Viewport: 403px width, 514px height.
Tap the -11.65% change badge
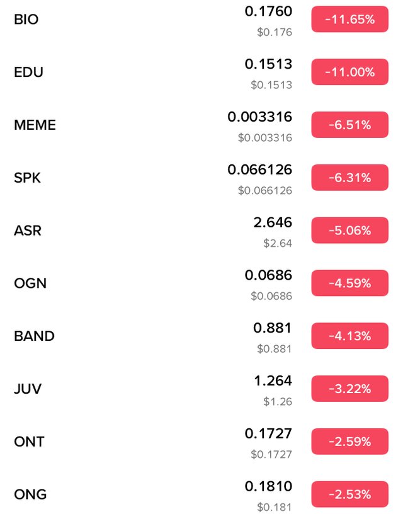coord(349,20)
